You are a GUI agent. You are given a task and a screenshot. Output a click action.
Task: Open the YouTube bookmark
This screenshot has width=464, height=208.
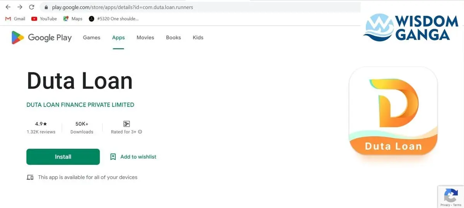(44, 18)
